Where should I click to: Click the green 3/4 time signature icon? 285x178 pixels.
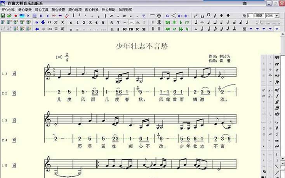tap(168, 22)
